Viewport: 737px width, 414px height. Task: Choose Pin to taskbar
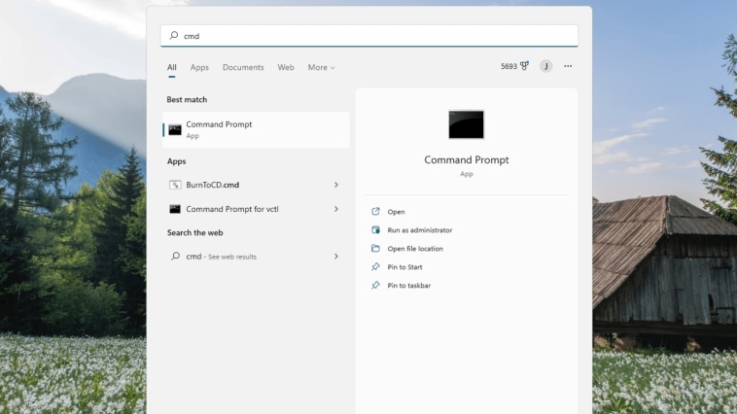click(x=409, y=286)
